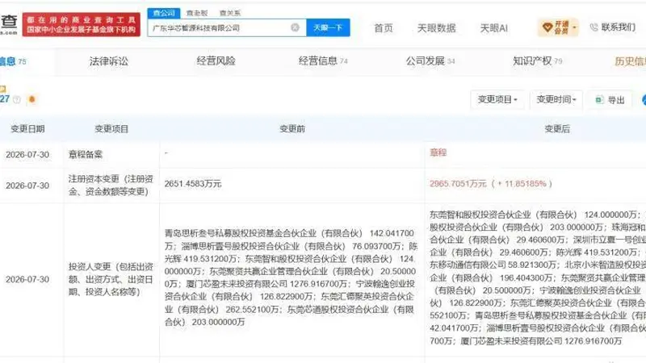The height and width of the screenshot is (363, 646).
Task: Open the 天眼数据 menu
Action: (436, 28)
